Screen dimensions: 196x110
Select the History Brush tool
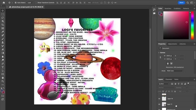point(3,46)
